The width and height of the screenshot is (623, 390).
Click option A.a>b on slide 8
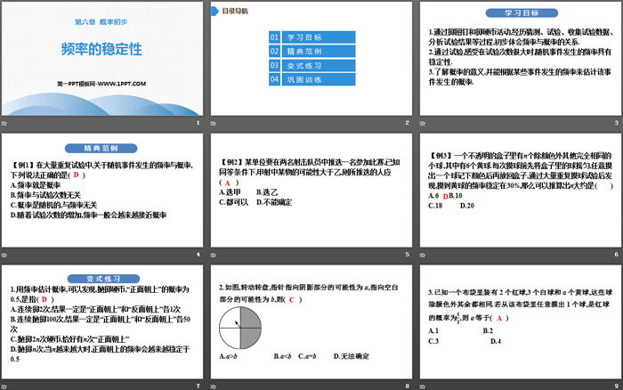coord(228,356)
